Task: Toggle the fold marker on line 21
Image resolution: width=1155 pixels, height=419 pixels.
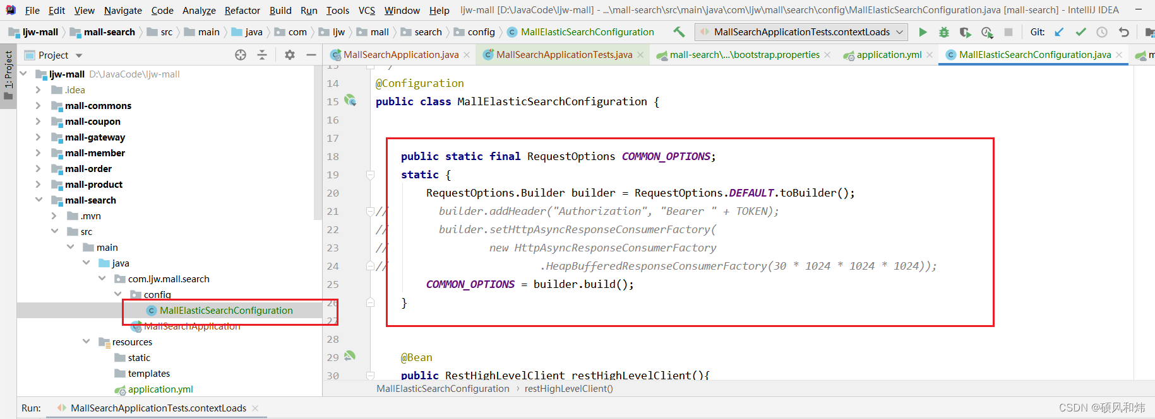Action: pyautogui.click(x=371, y=211)
